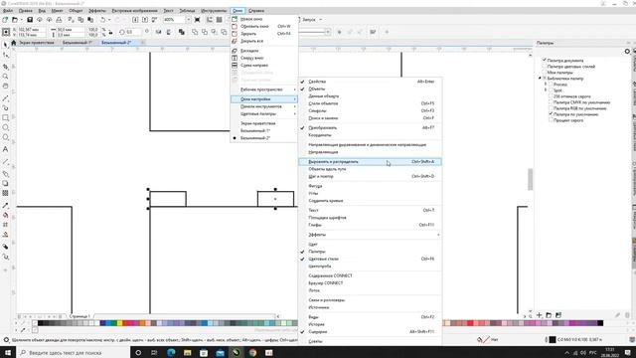Collapse the Библиотеки палитр tree node
Viewport: 636px width, 358px height.
[540, 79]
